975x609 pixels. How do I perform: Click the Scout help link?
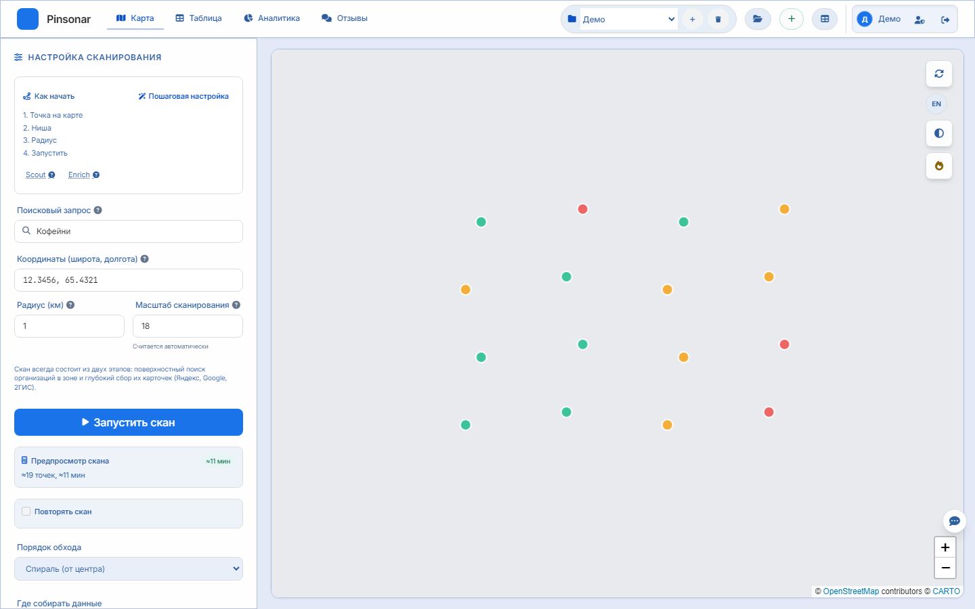point(40,175)
